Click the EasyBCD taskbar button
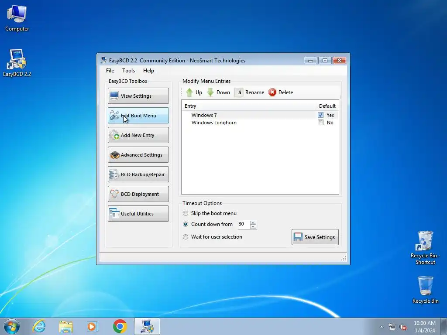 [x=147, y=326]
